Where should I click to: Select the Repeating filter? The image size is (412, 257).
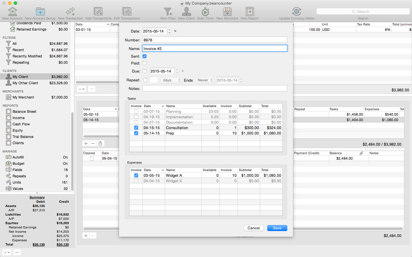[x=35, y=63]
